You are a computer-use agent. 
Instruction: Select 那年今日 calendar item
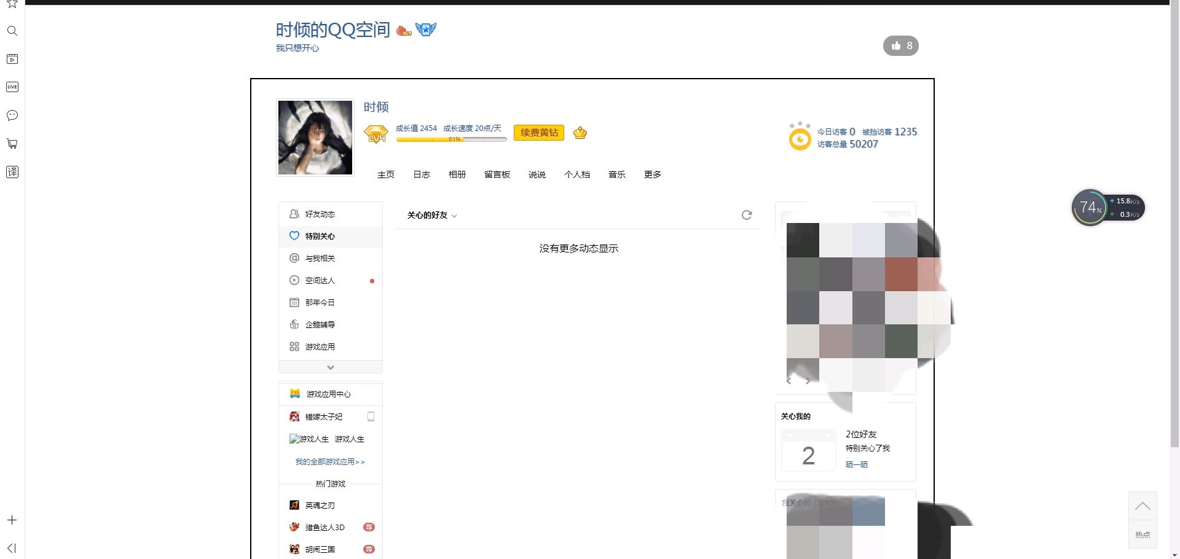pyautogui.click(x=331, y=303)
